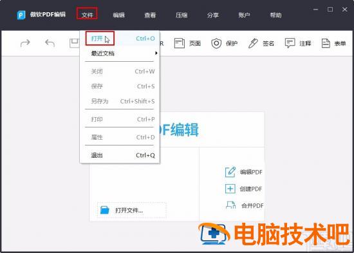Viewport: 354px width, 253px height.
Task: Click the 表单 form document icon
Action: click(x=326, y=43)
